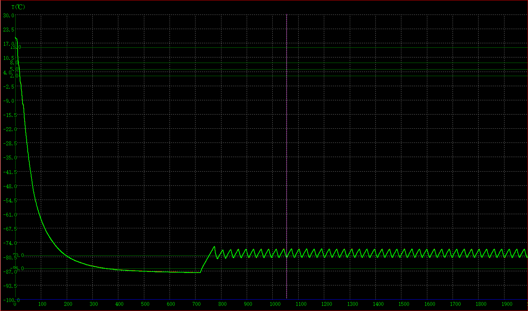528x311 pixels.
Task: Click the 100 tick label on time axis
Action: point(42,304)
